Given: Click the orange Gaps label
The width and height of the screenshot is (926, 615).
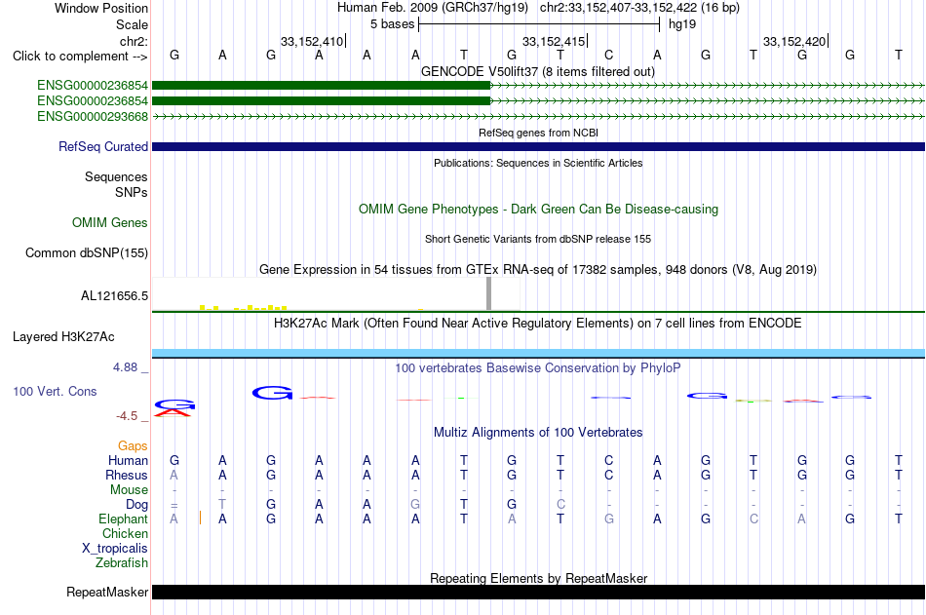Looking at the screenshot, I should click(133, 446).
